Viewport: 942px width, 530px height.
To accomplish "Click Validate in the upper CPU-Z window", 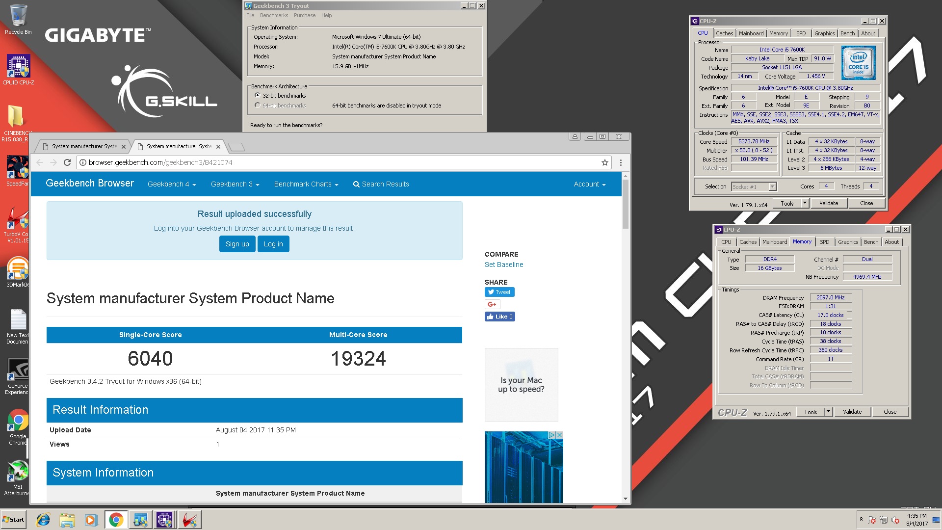I will pos(829,203).
